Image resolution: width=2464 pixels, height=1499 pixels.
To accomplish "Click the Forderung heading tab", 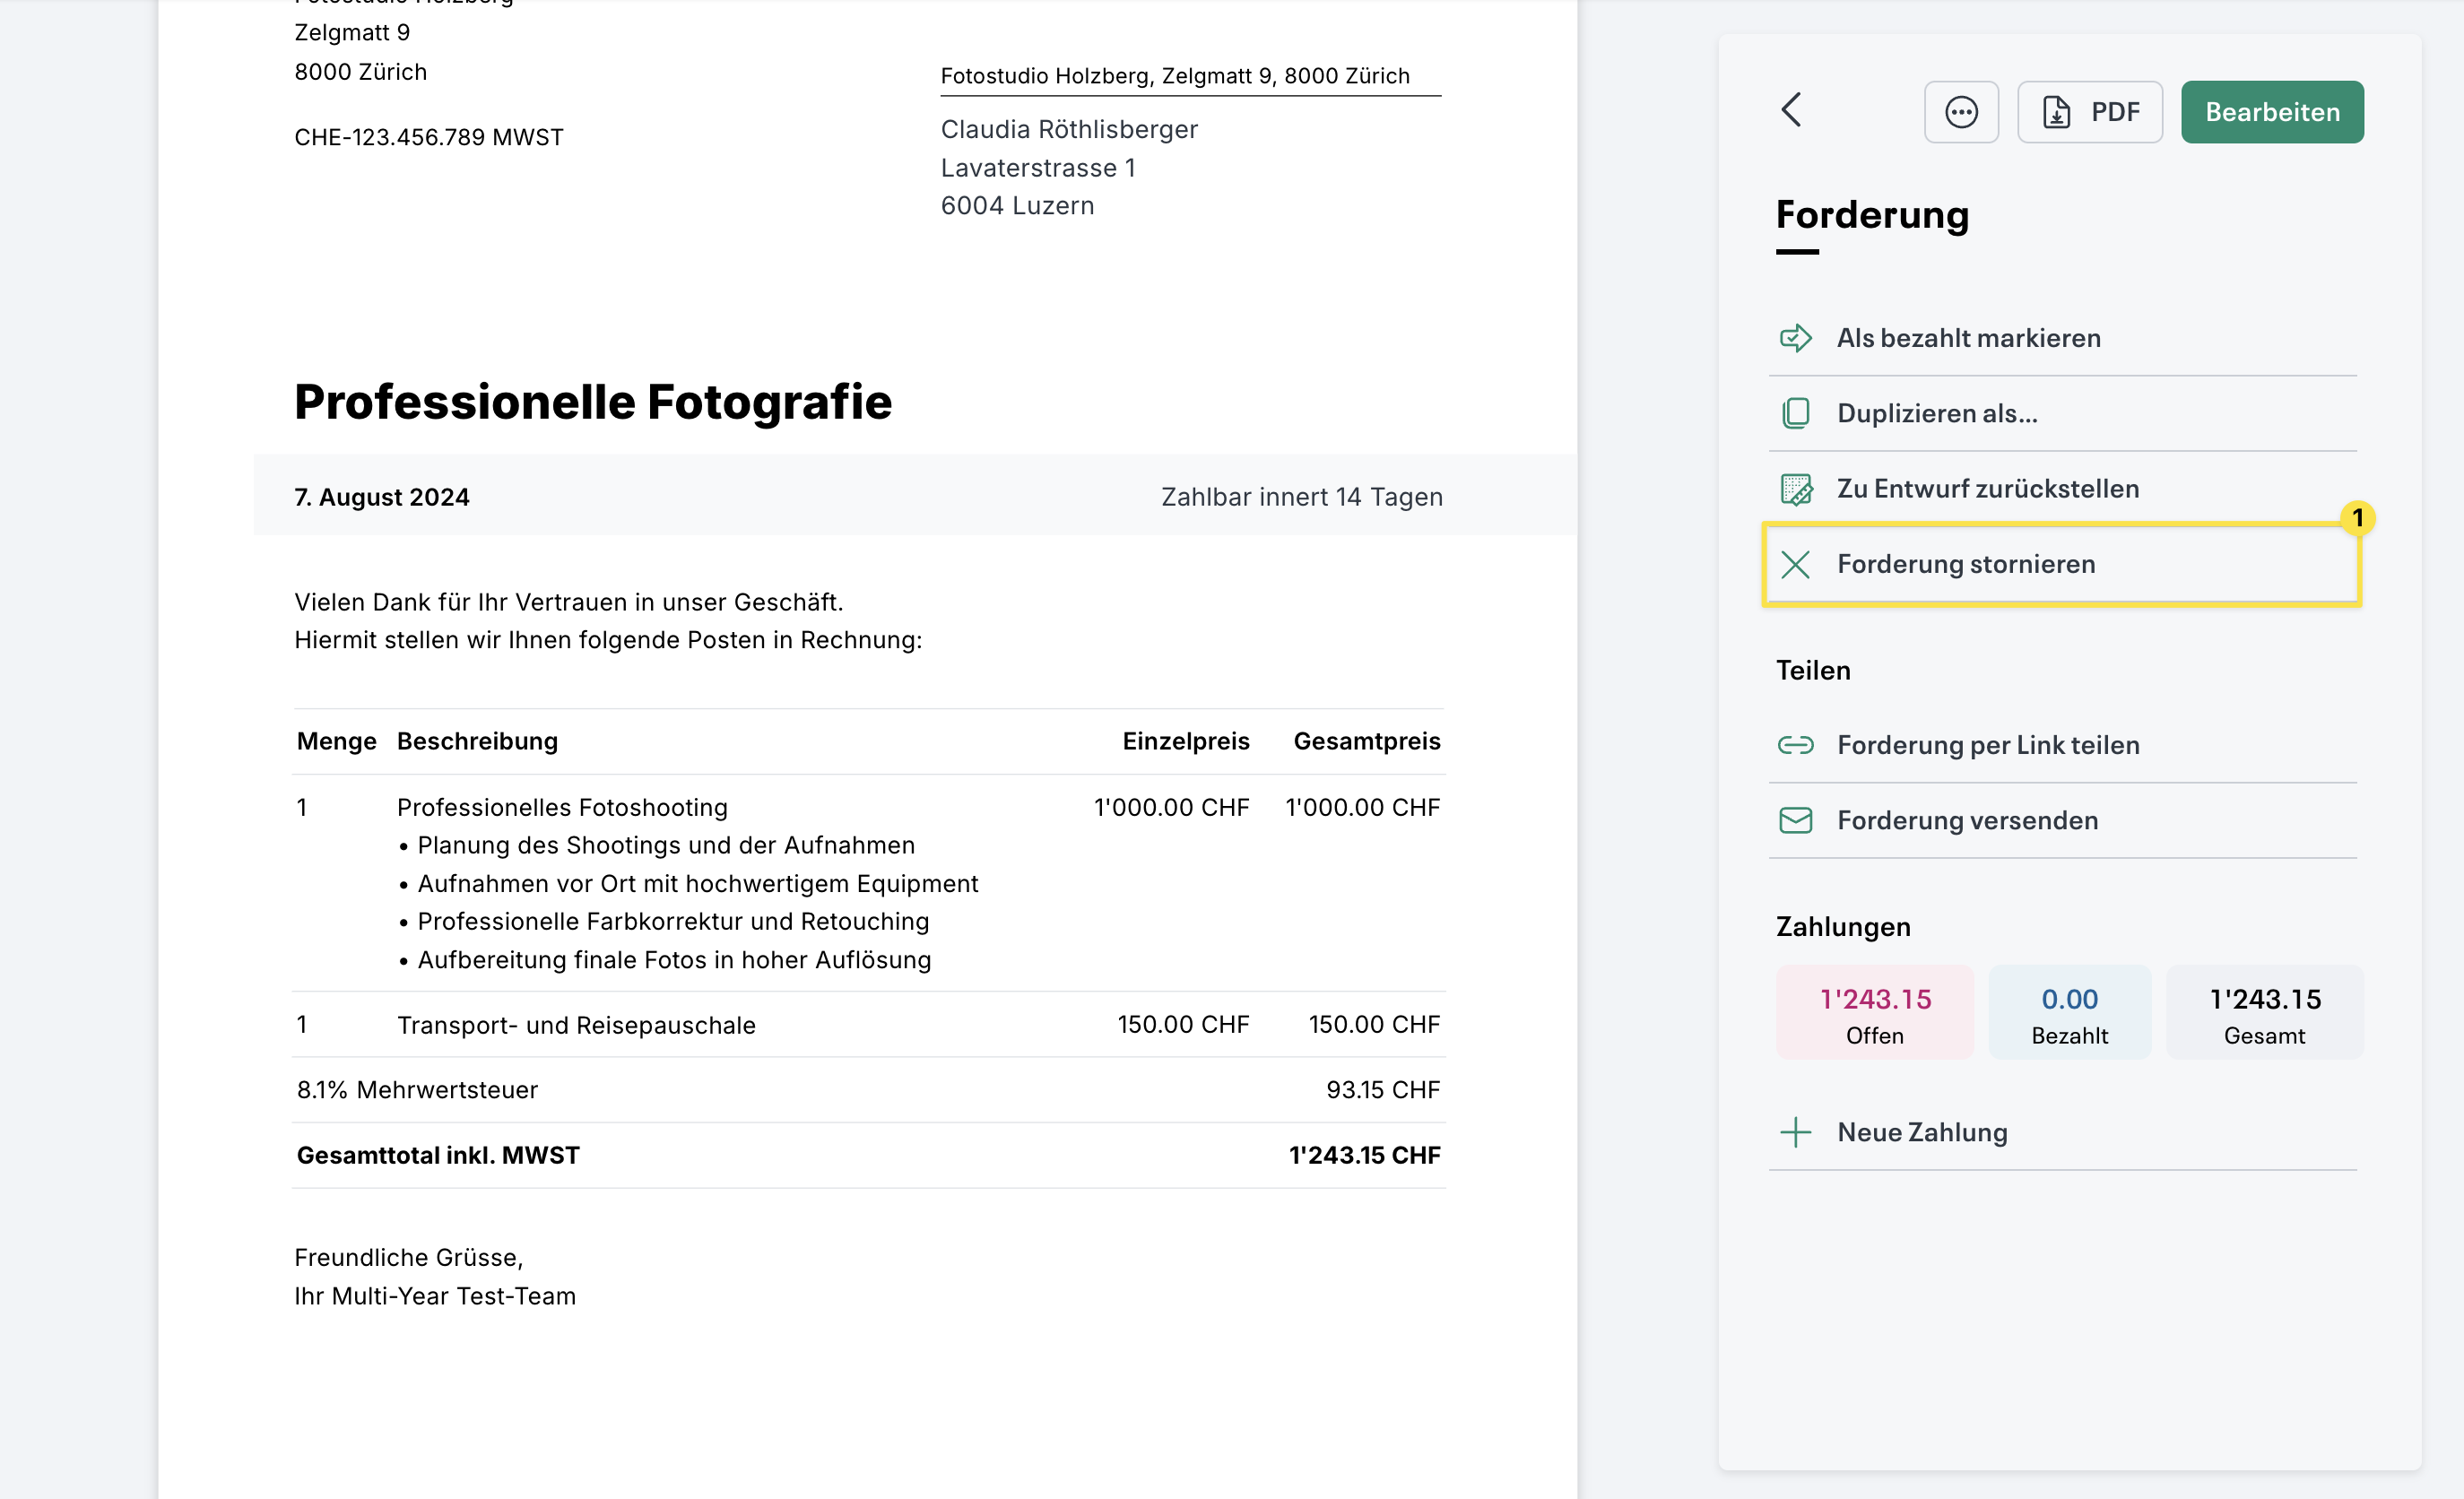I will [x=1872, y=215].
